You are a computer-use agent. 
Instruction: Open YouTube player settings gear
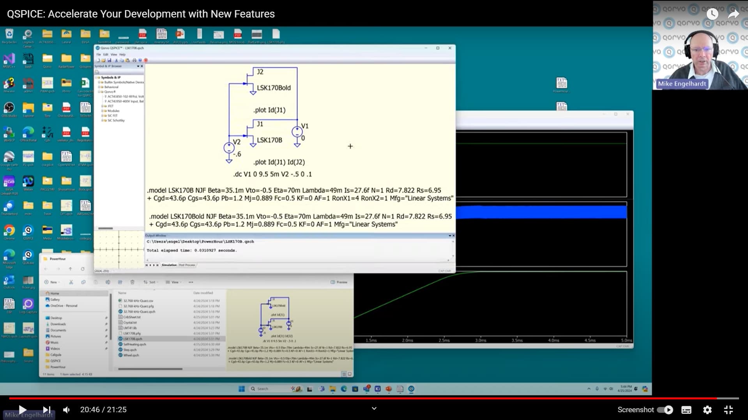pos(707,409)
